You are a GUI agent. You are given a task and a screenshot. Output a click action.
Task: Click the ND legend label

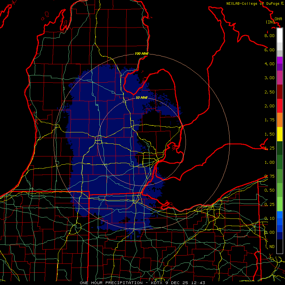click(x=272, y=247)
